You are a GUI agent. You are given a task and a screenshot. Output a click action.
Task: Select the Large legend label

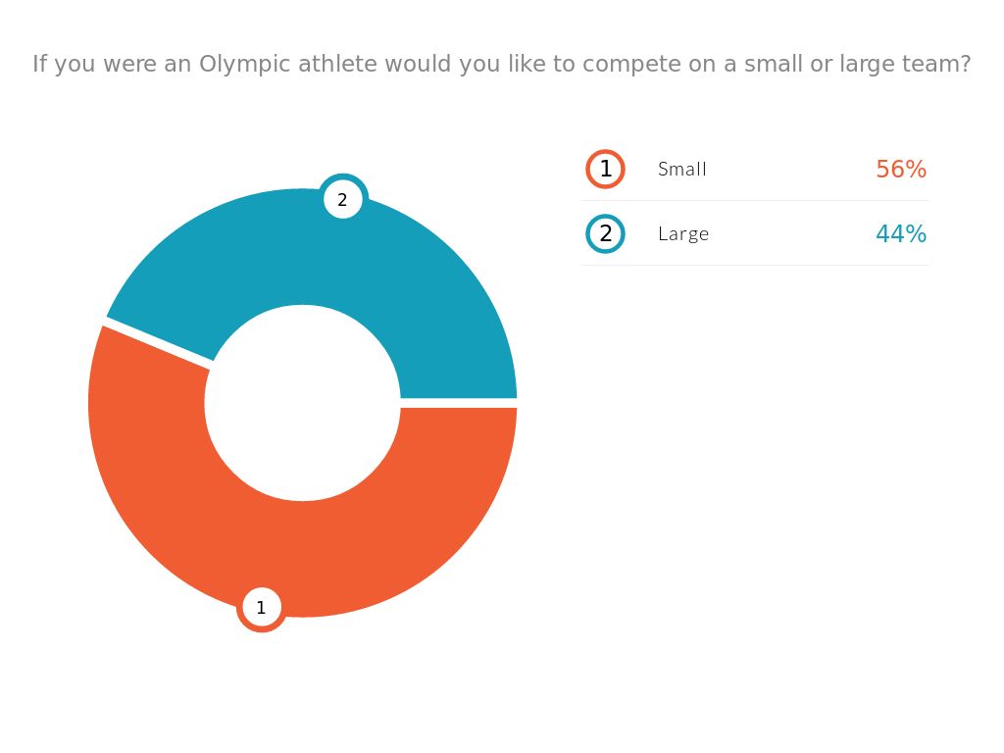683,233
